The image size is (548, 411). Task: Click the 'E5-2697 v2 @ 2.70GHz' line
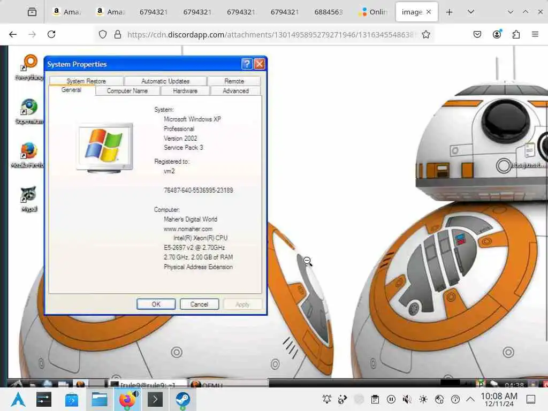point(194,247)
